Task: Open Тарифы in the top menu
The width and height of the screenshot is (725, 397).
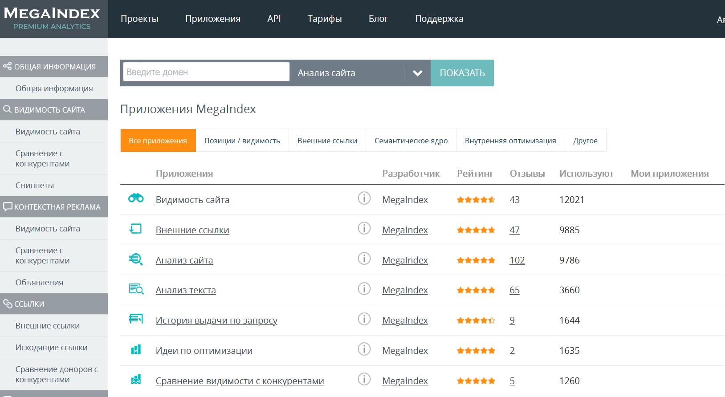Action: point(325,19)
